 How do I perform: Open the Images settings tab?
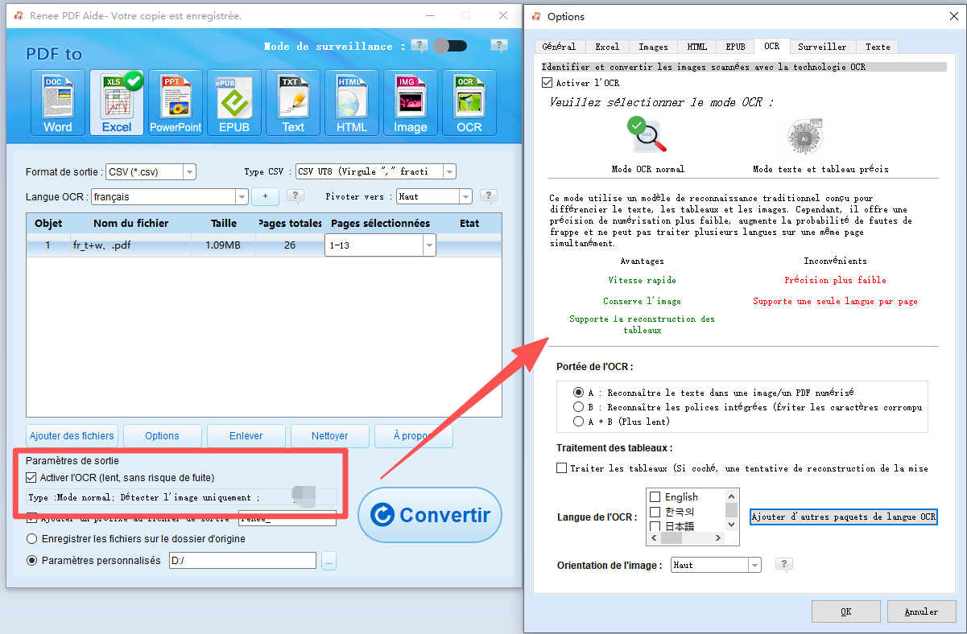click(653, 46)
